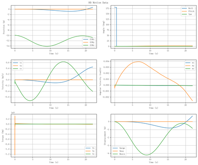Click the wz legend entry
This screenshot has width=198, height=165.
190,69
